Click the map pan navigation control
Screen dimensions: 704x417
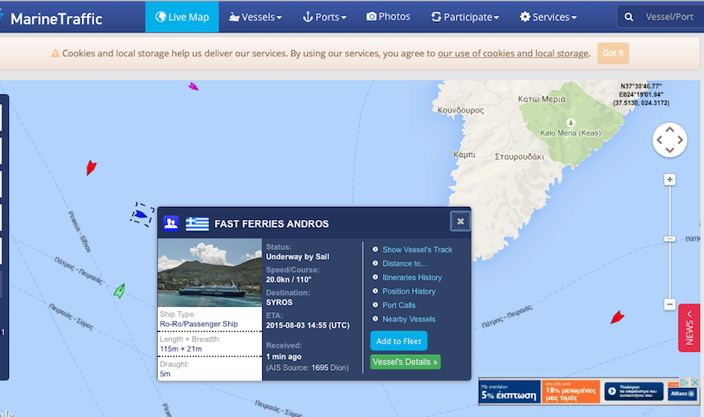pos(669,140)
